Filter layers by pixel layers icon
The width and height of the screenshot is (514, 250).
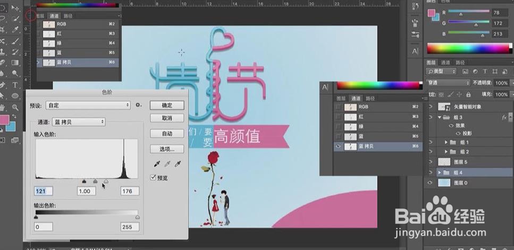465,71
